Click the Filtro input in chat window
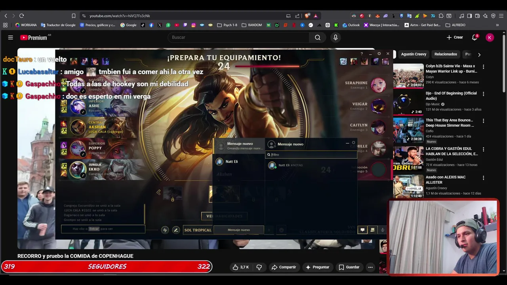507x285 pixels. point(311,155)
